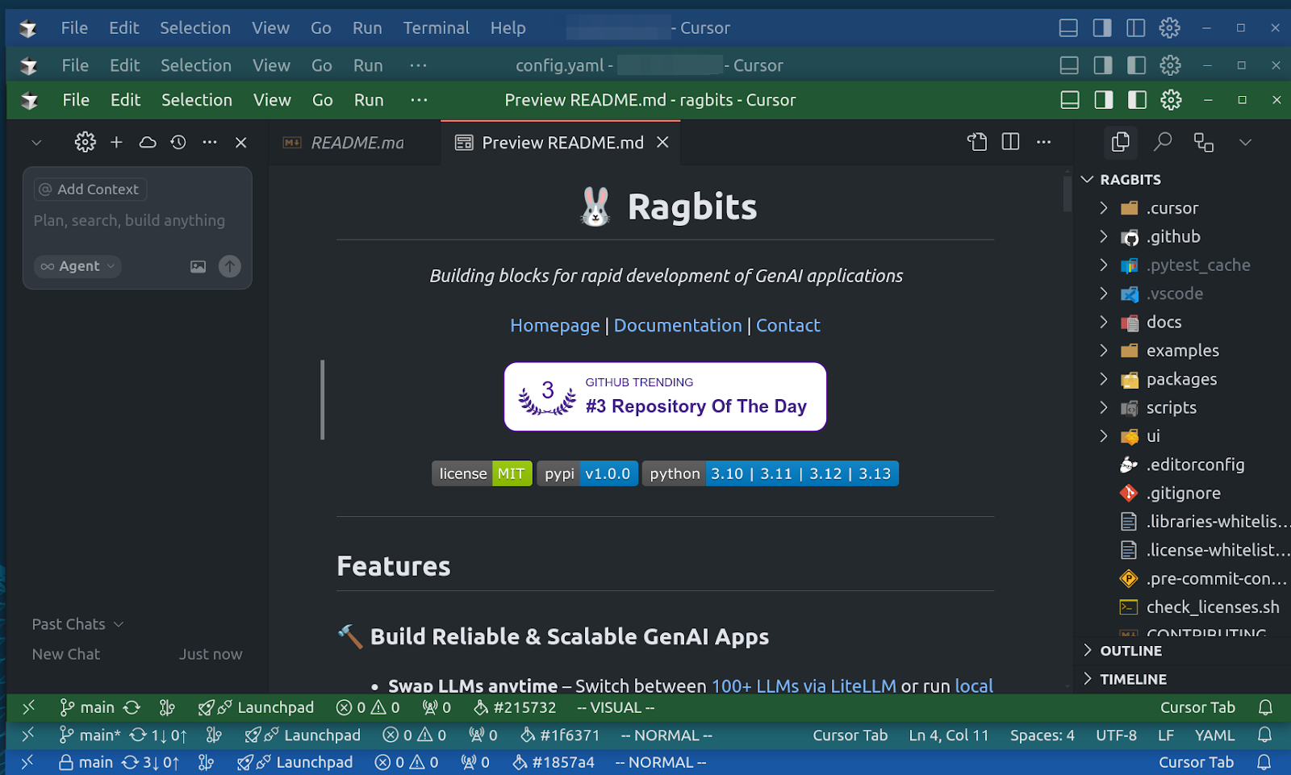
Task: Expand the .cursor folder
Action: 1182,208
